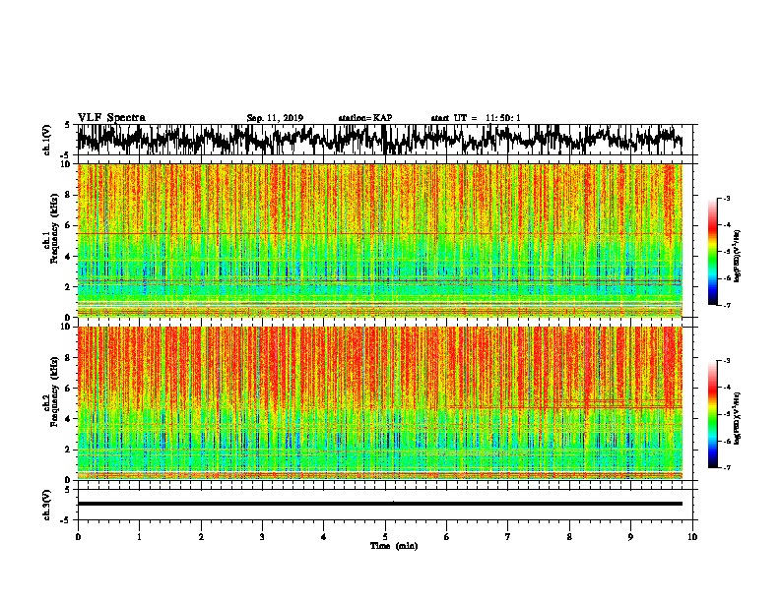
Task: Click the 'ch.1(V)' axis label
Action: pyautogui.click(x=46, y=140)
